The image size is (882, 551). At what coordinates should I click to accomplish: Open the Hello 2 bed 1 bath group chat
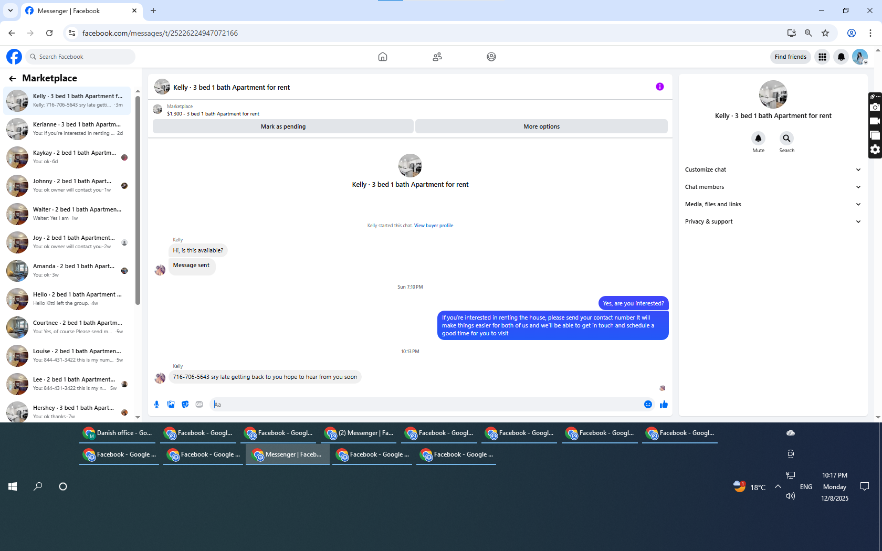pos(67,299)
